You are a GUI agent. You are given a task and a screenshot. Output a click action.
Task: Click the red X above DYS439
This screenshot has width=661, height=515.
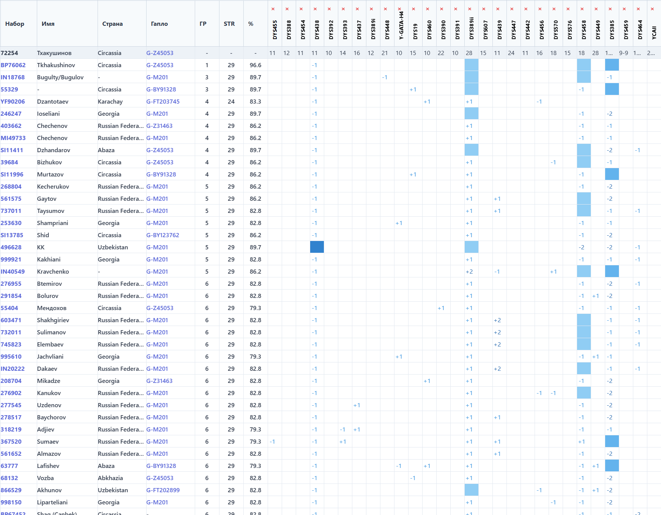[498, 9]
